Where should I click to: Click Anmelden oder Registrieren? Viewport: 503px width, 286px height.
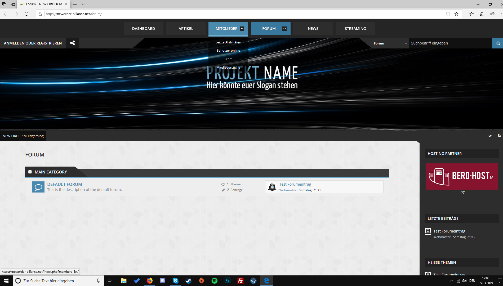[33, 43]
